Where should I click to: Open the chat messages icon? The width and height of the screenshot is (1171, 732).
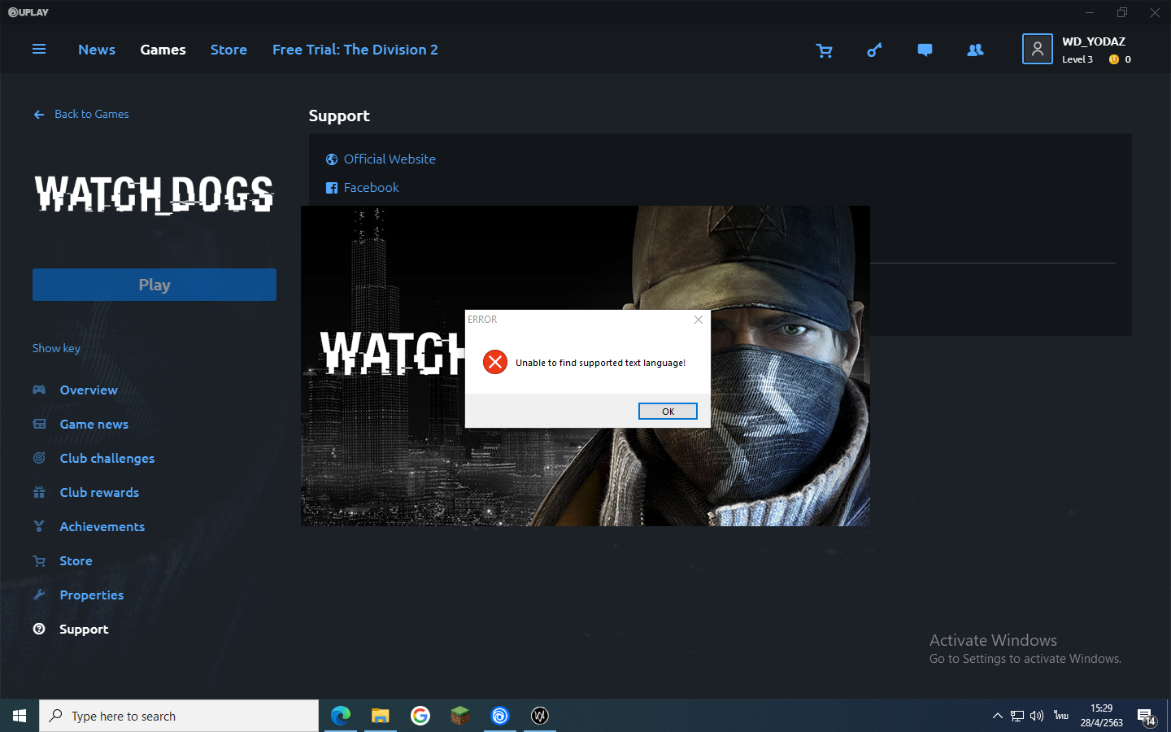pos(925,50)
